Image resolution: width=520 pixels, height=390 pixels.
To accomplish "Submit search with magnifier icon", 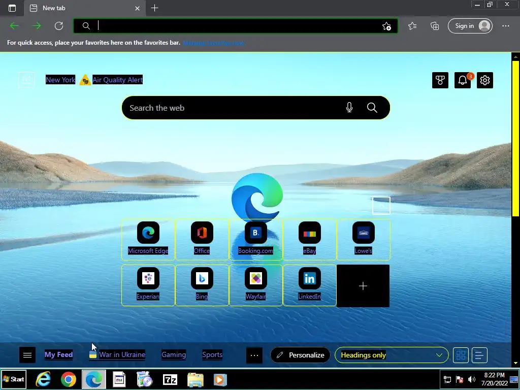I will [x=372, y=108].
